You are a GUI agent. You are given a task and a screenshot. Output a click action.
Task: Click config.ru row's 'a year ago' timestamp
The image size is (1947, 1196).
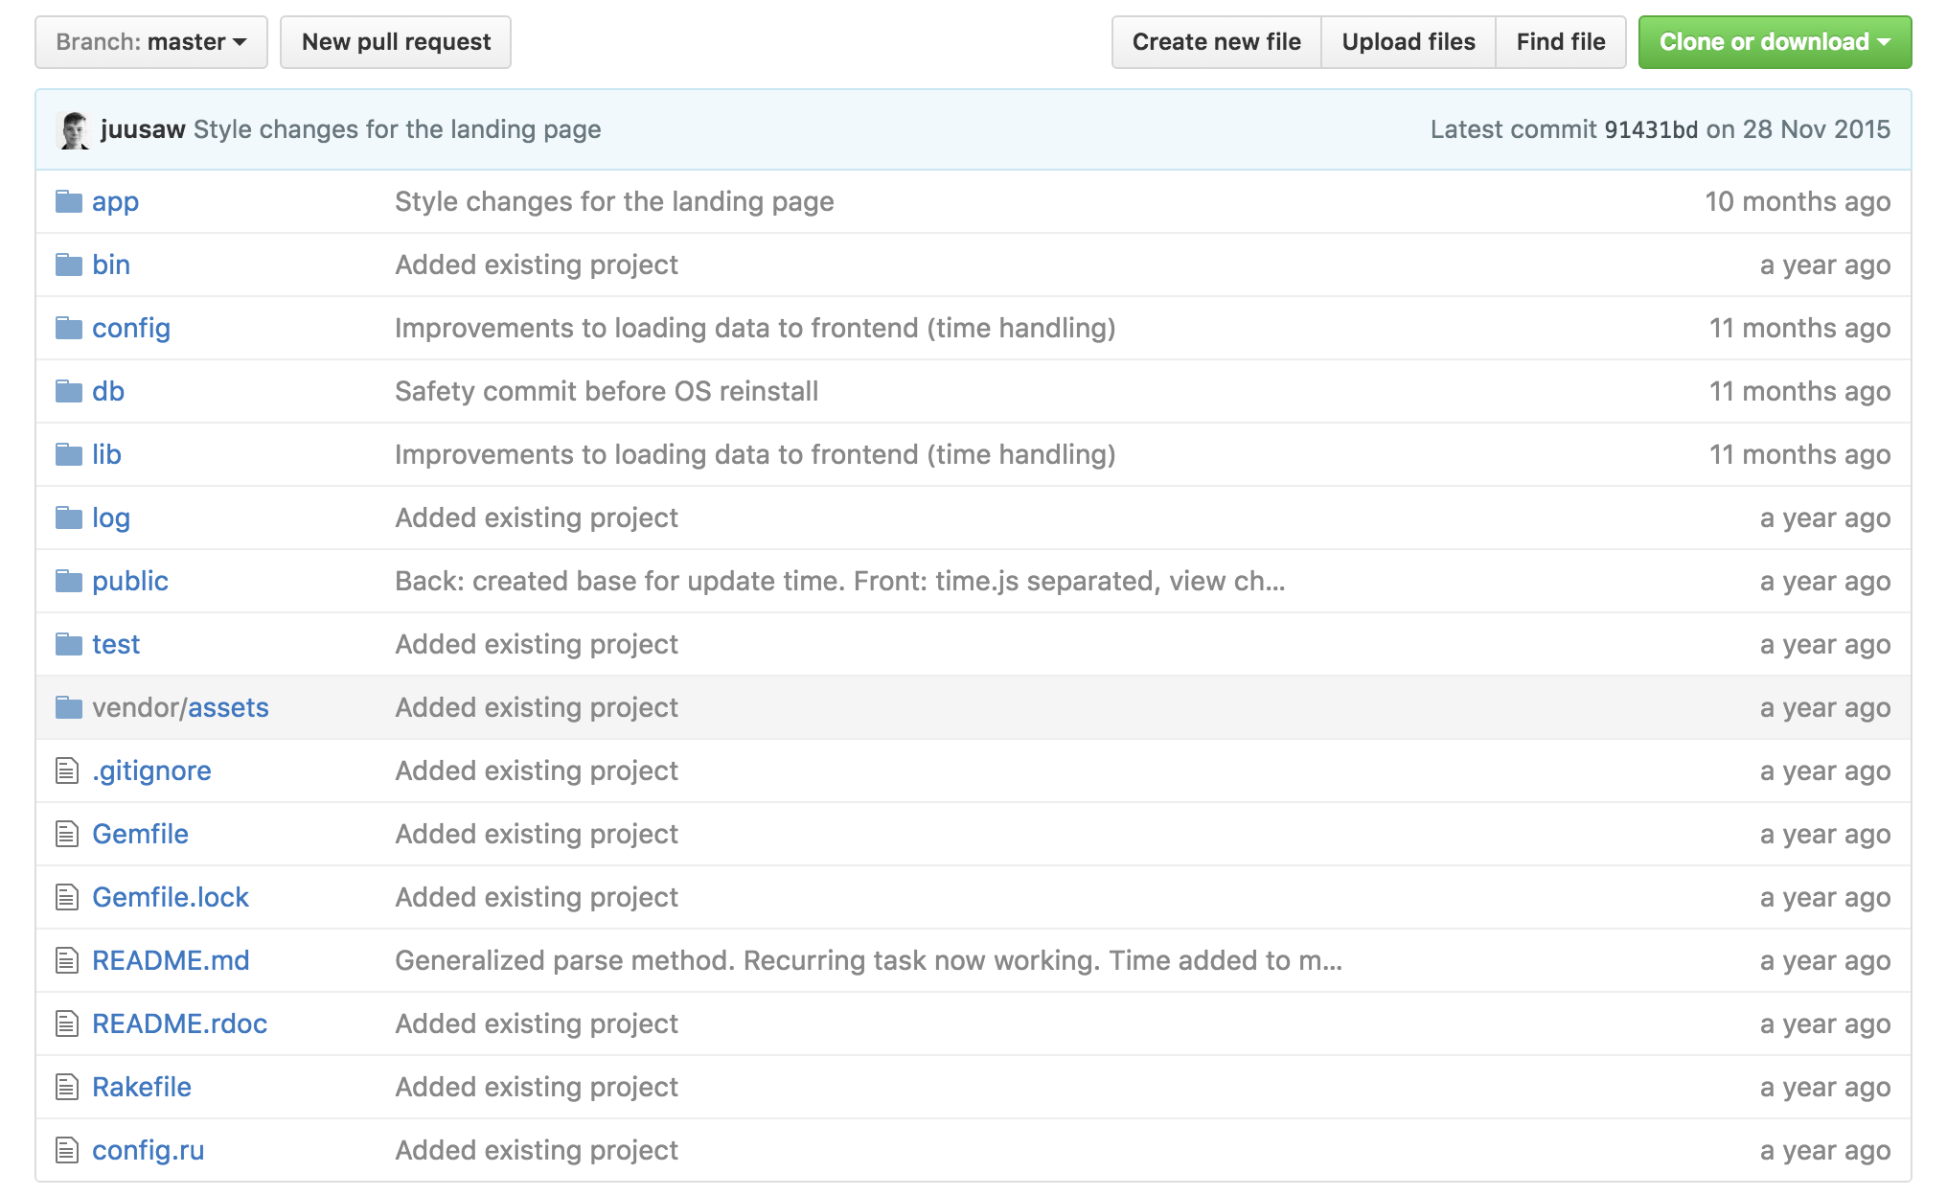click(1825, 1151)
